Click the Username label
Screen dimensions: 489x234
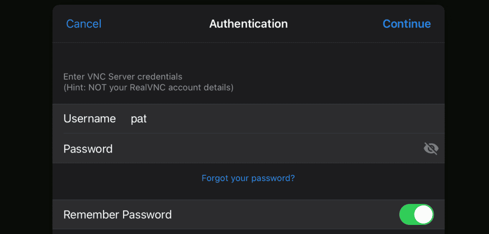pos(89,119)
